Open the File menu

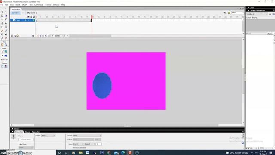tap(2, 5)
